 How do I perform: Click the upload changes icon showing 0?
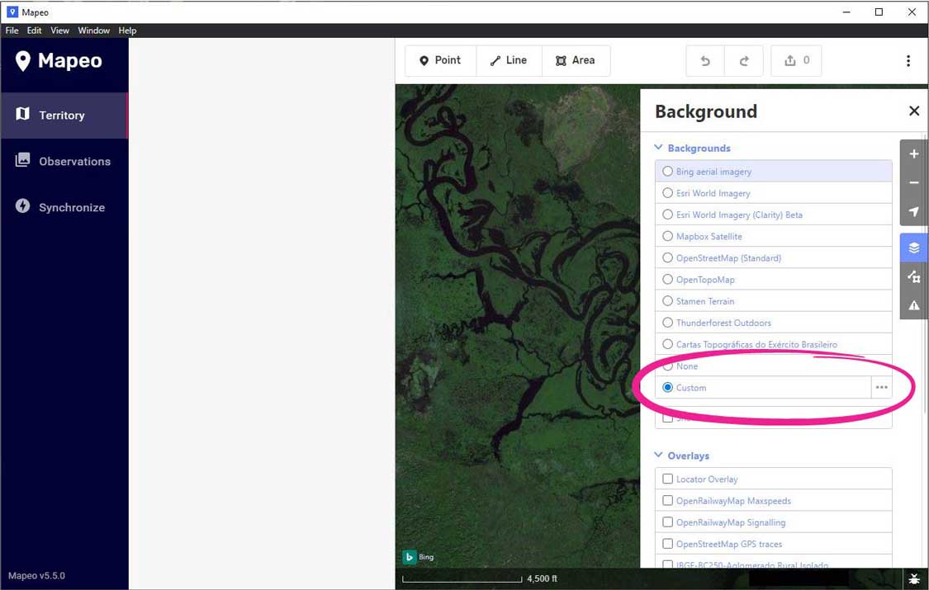pyautogui.click(x=796, y=60)
